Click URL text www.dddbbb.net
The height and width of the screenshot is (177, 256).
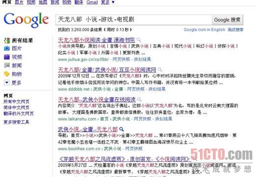click(74, 89)
